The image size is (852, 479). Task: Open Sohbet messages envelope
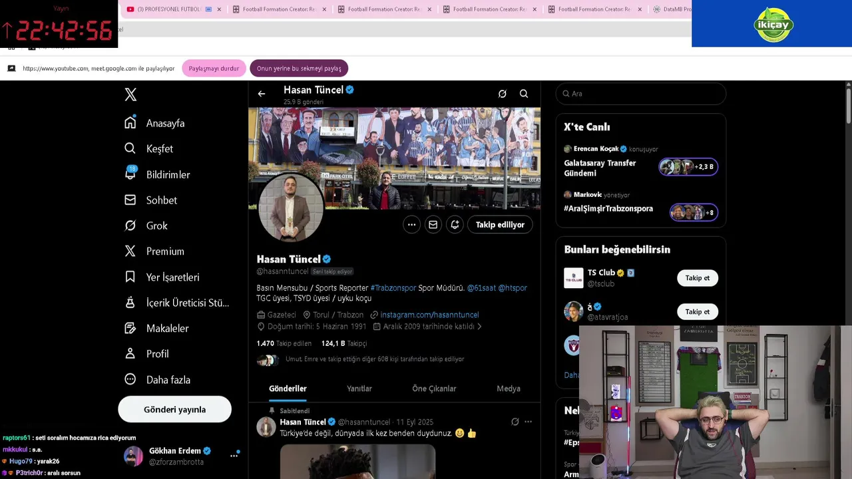[150, 200]
